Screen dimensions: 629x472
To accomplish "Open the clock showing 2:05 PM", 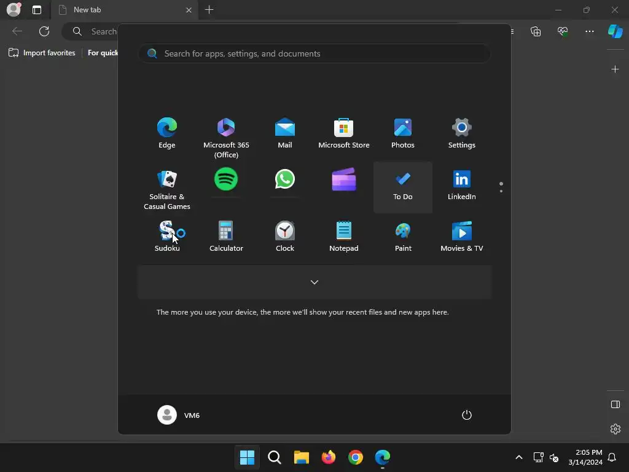I will click(585, 457).
